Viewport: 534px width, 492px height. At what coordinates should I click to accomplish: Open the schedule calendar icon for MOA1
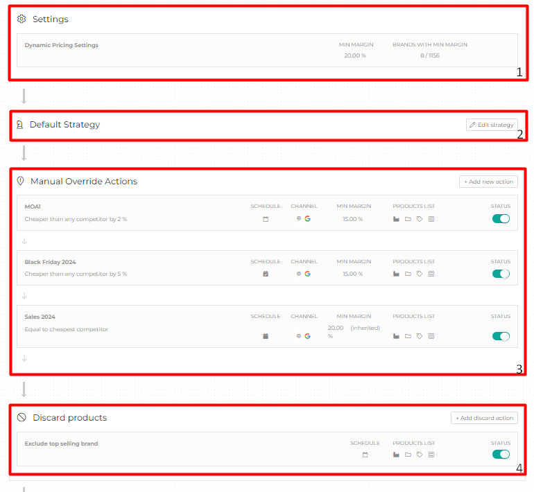click(x=266, y=219)
